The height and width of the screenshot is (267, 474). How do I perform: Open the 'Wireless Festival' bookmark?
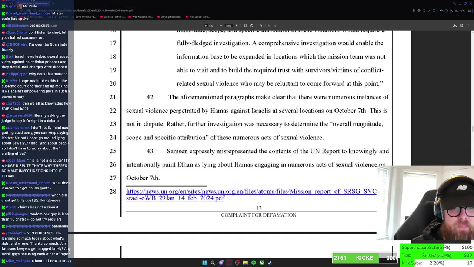(x=113, y=17)
